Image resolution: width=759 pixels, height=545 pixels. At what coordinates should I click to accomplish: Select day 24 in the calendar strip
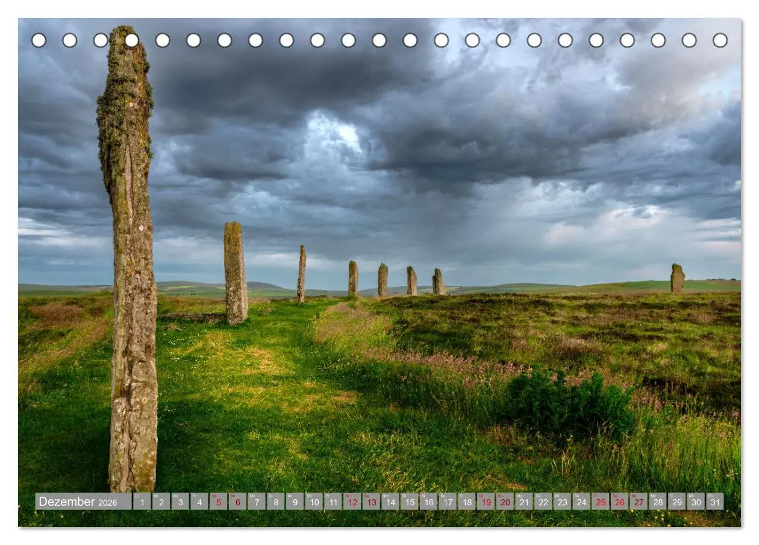pos(581,502)
